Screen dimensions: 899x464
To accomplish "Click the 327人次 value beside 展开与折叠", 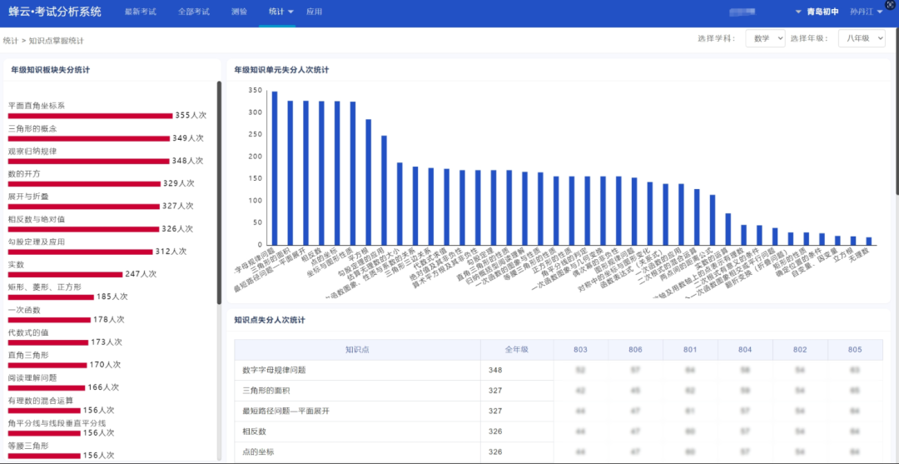I will click(178, 206).
